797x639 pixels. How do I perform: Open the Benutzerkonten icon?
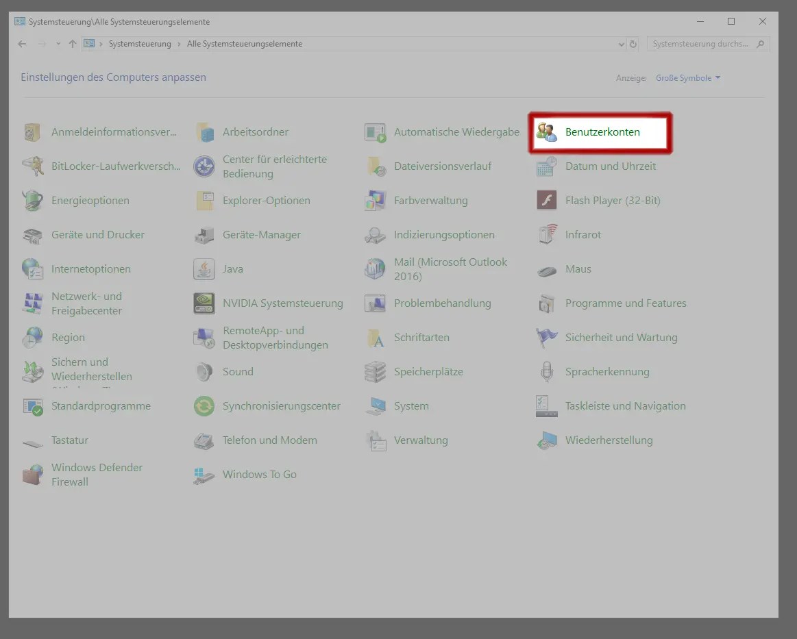tap(546, 132)
